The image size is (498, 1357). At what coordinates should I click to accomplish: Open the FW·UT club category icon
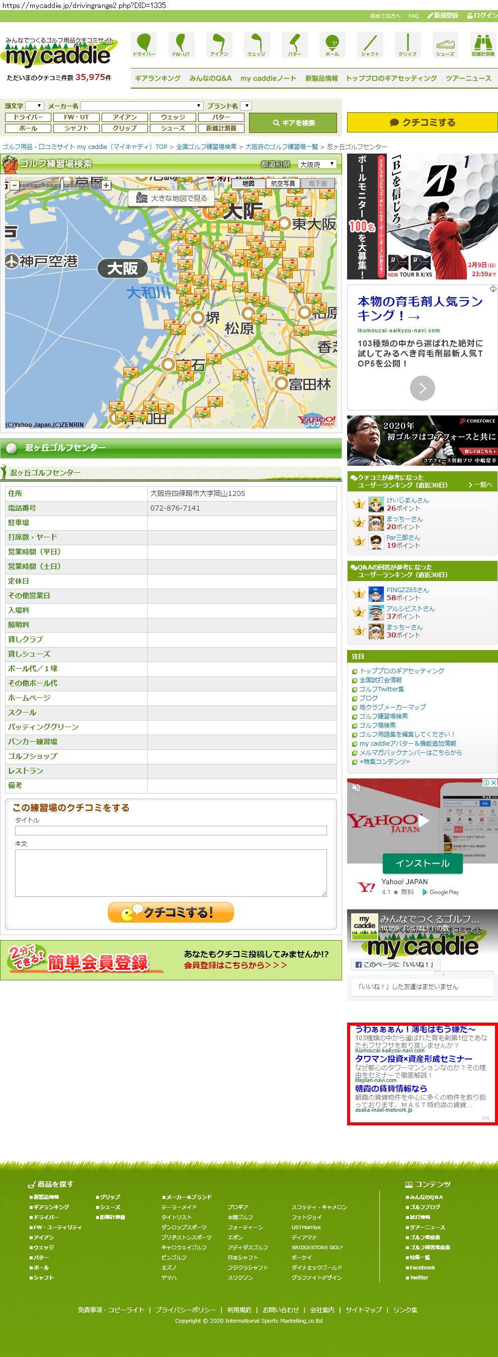click(x=181, y=45)
